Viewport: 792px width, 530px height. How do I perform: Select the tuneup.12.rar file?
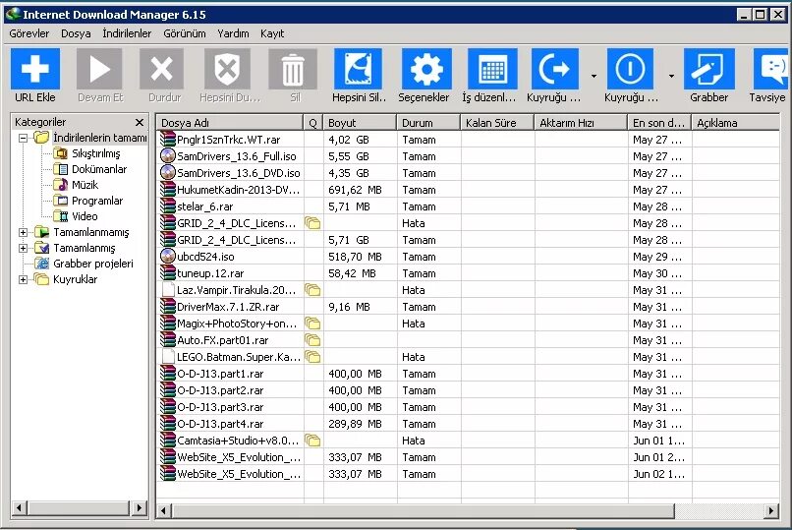210,273
